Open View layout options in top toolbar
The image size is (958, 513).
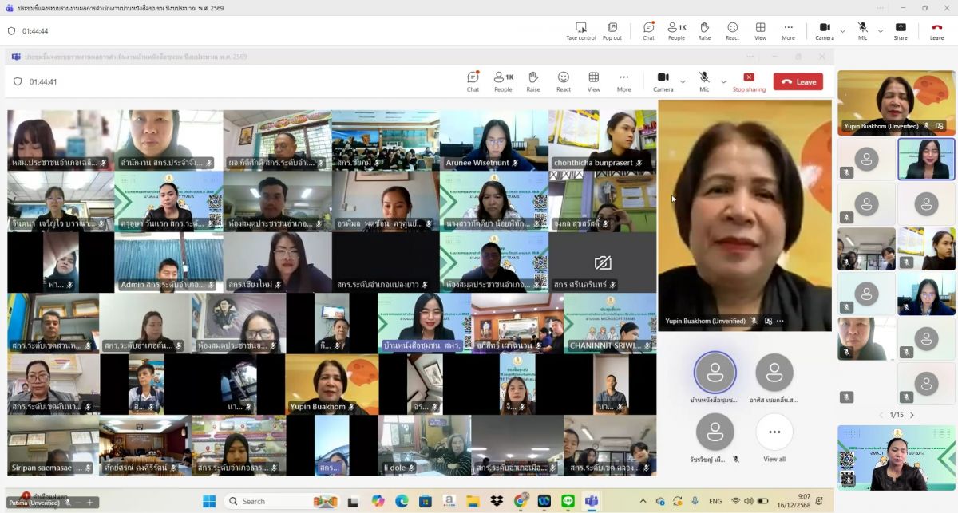tap(760, 30)
